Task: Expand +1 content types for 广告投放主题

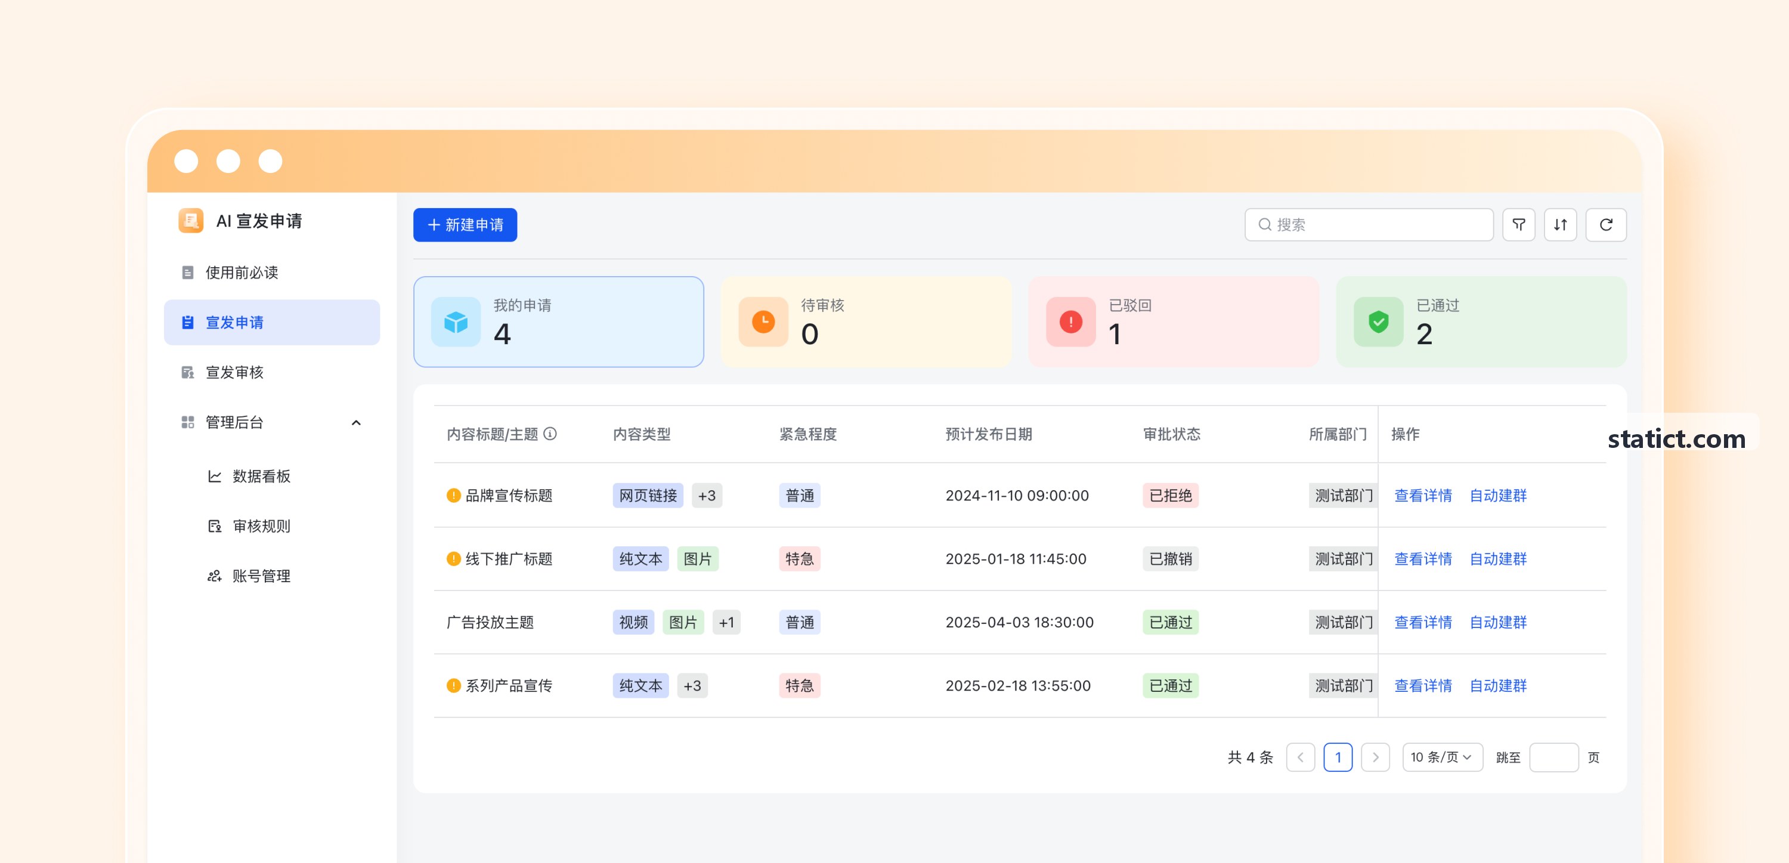Action: coord(726,623)
